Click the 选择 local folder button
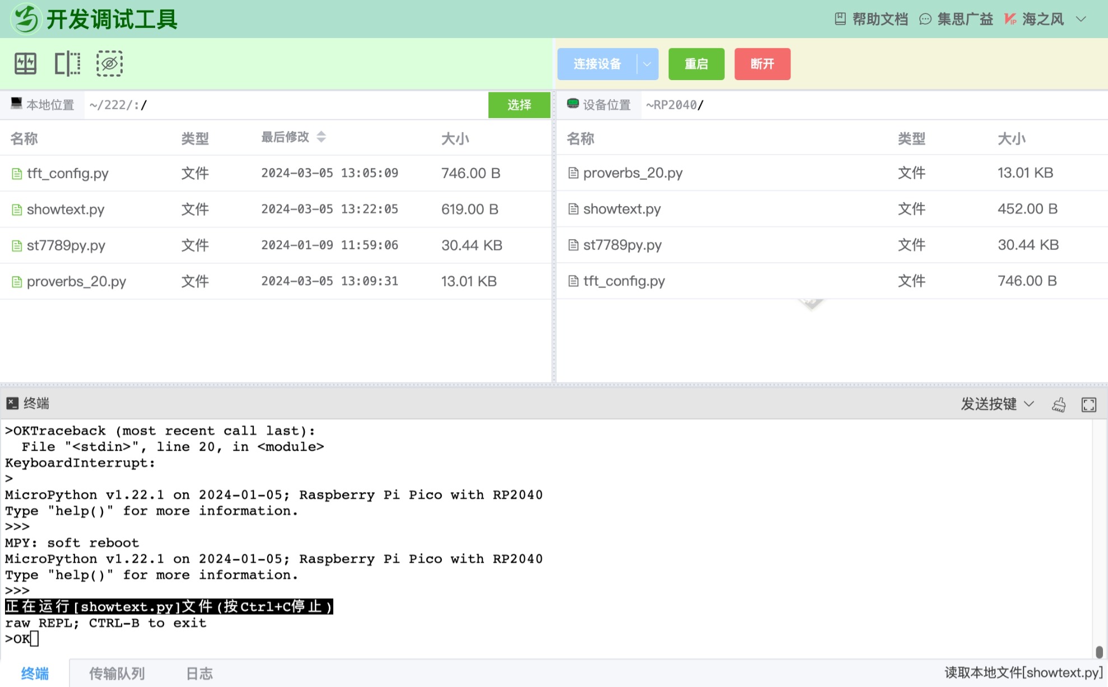 tap(519, 105)
